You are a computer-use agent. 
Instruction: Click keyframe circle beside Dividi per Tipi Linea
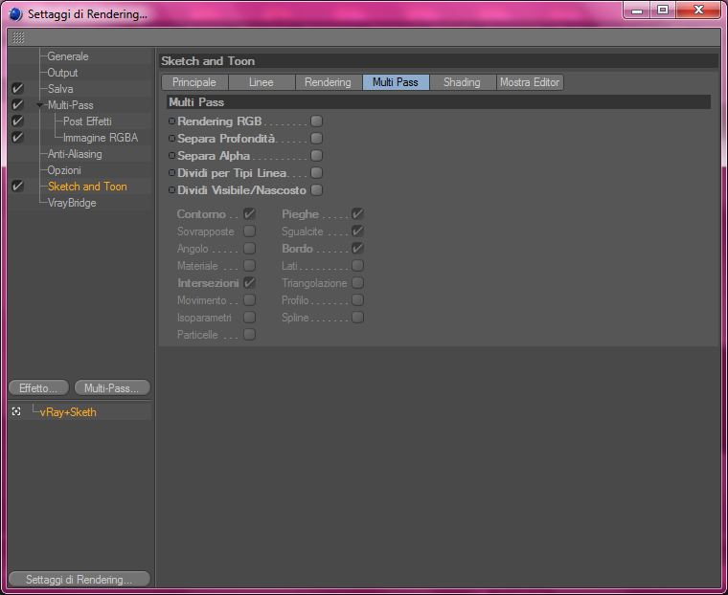click(171, 173)
